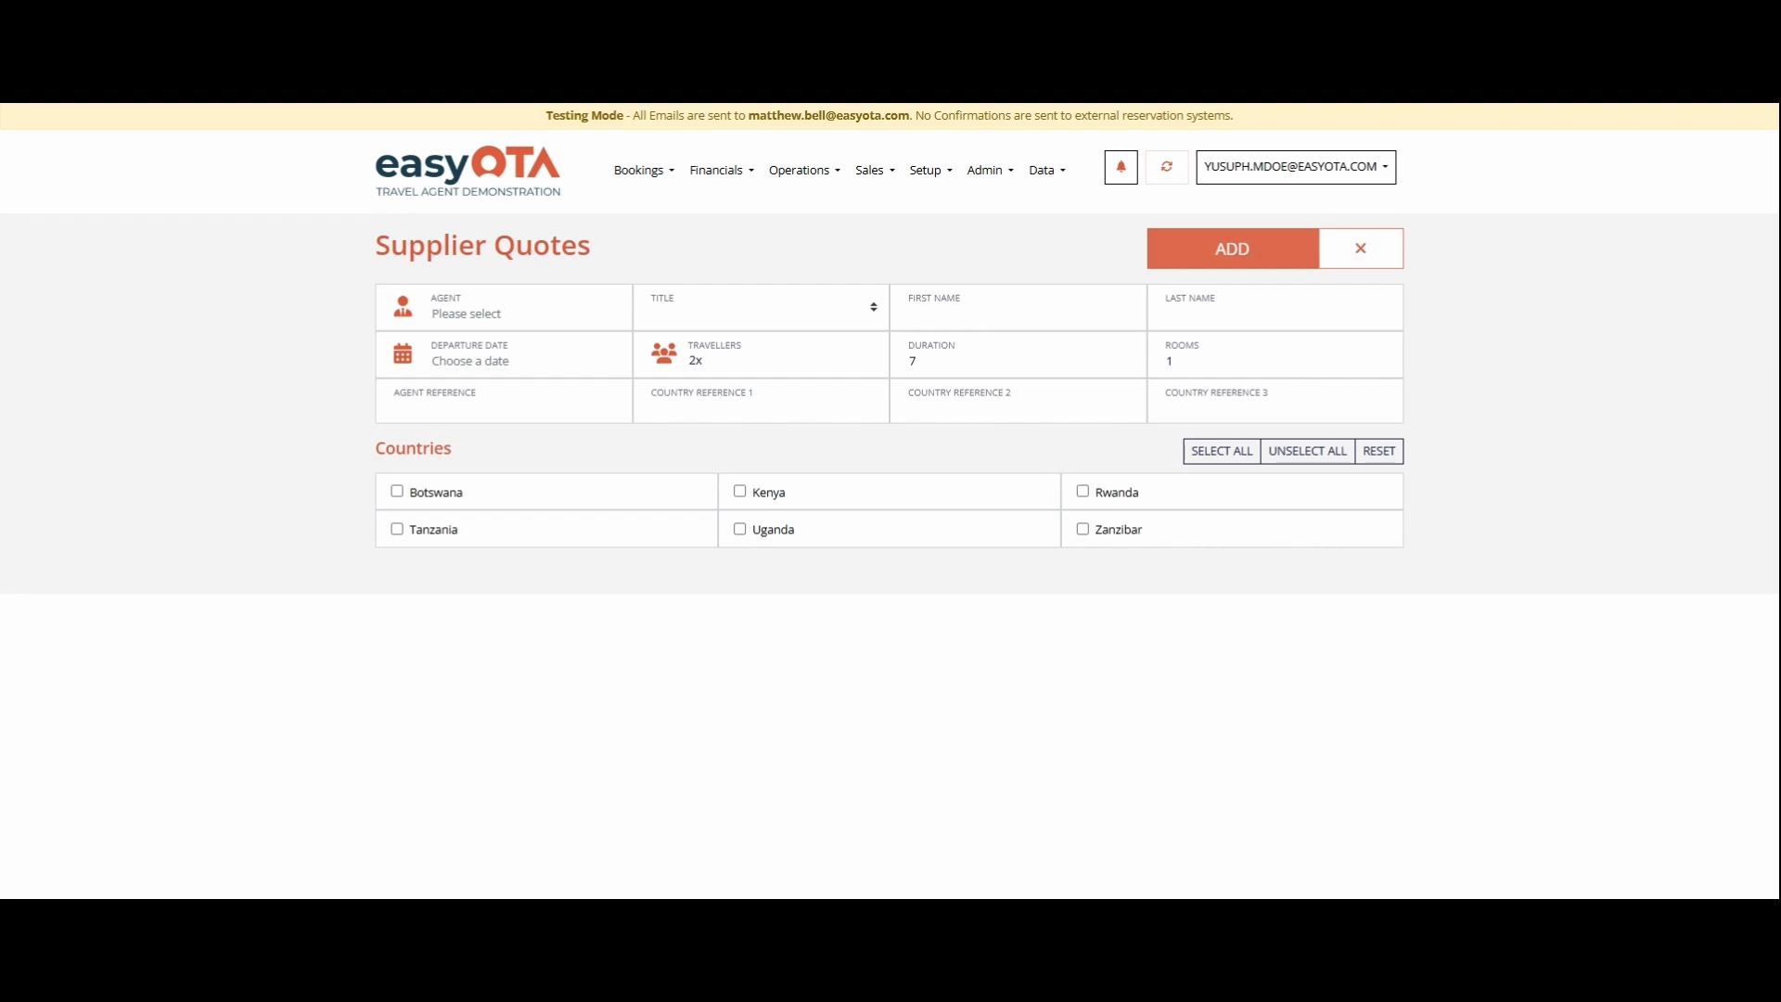
Task: Click the Agent Reference field
Action: point(504,401)
